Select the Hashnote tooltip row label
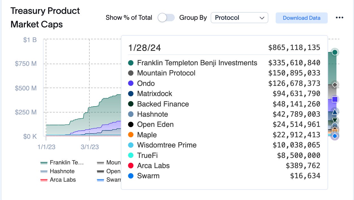The width and height of the screenshot is (354, 200). point(153,114)
